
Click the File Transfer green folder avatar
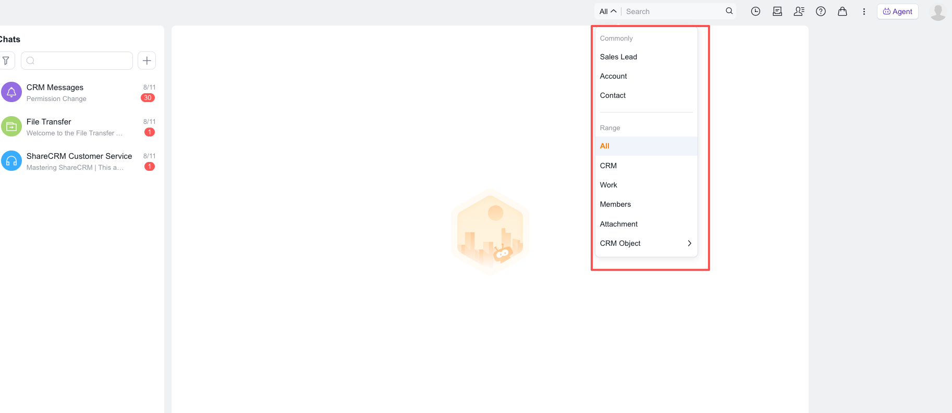[x=11, y=127]
